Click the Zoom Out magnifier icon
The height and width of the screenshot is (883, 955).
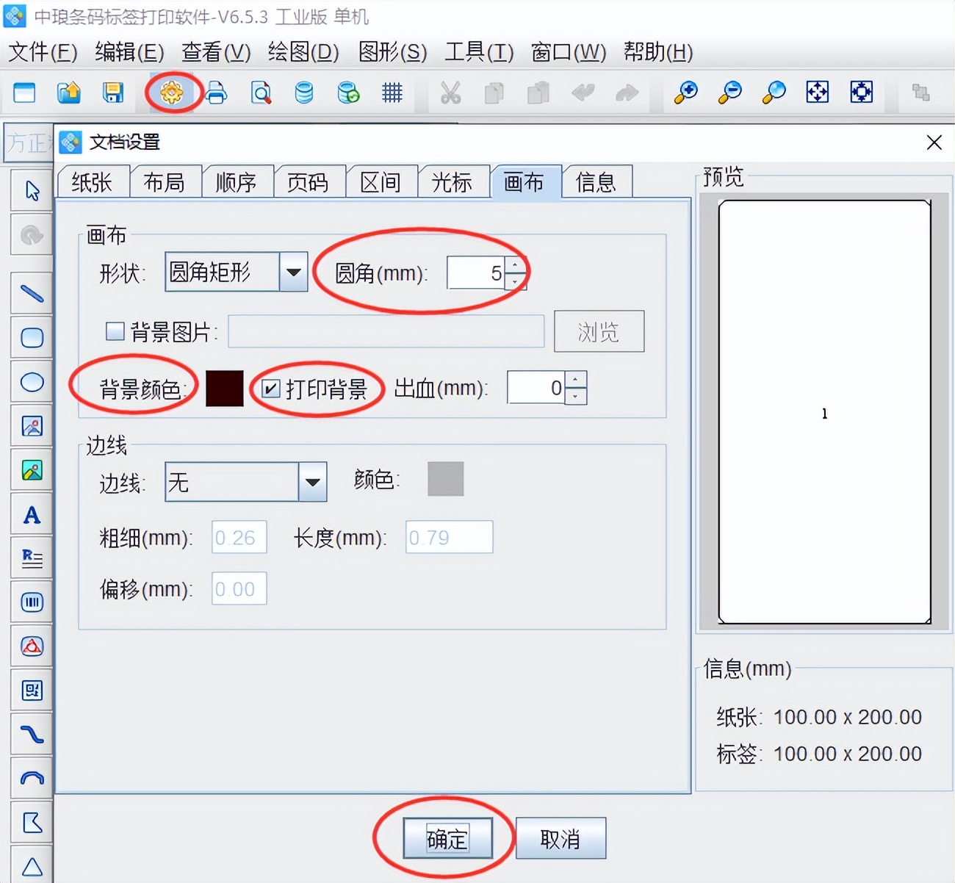click(729, 93)
